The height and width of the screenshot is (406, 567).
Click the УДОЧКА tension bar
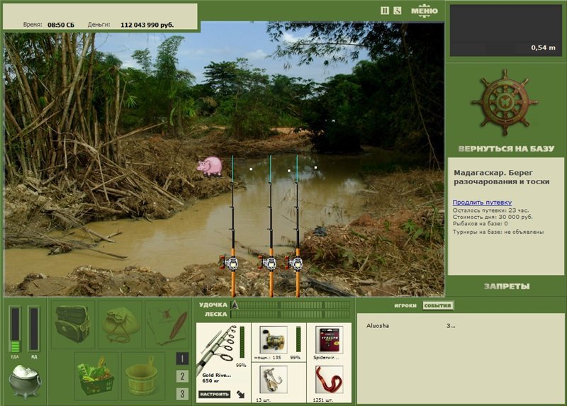[291, 305]
